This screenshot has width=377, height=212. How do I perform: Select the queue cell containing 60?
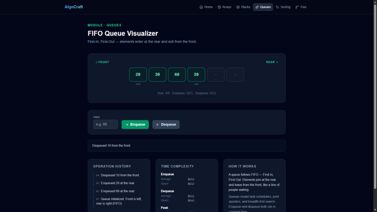click(x=177, y=74)
